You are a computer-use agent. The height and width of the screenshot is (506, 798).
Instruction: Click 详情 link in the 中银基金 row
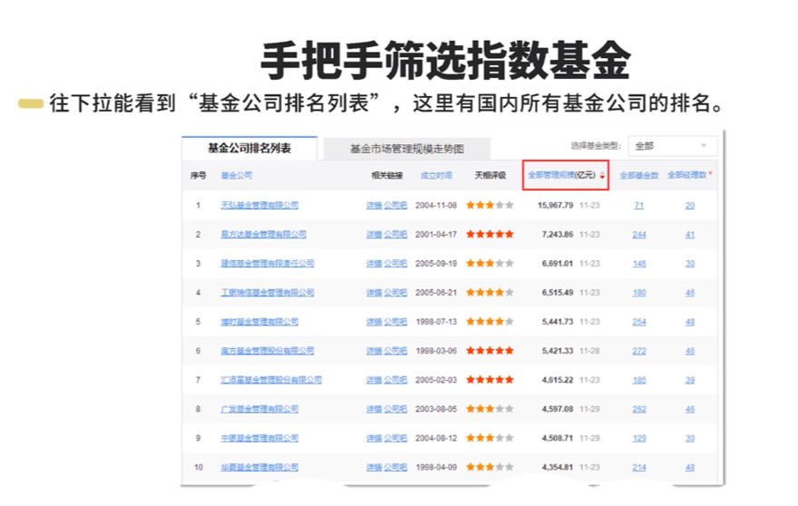tap(374, 438)
